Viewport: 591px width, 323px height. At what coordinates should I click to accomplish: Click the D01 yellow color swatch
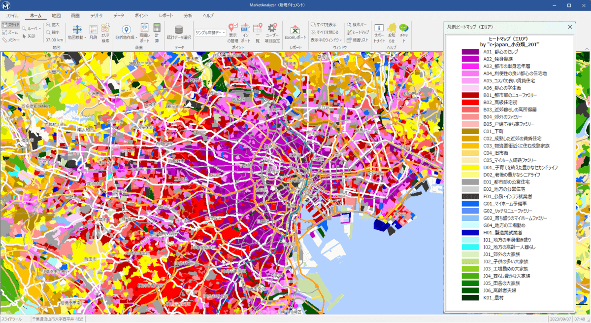470,167
